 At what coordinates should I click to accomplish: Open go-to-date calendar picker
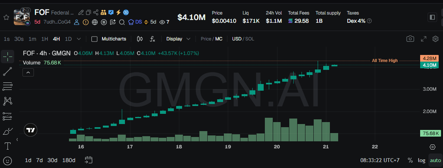[x=89, y=160]
